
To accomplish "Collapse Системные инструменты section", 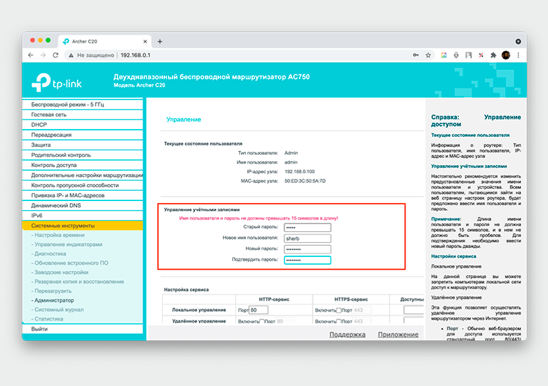I will tap(83, 225).
